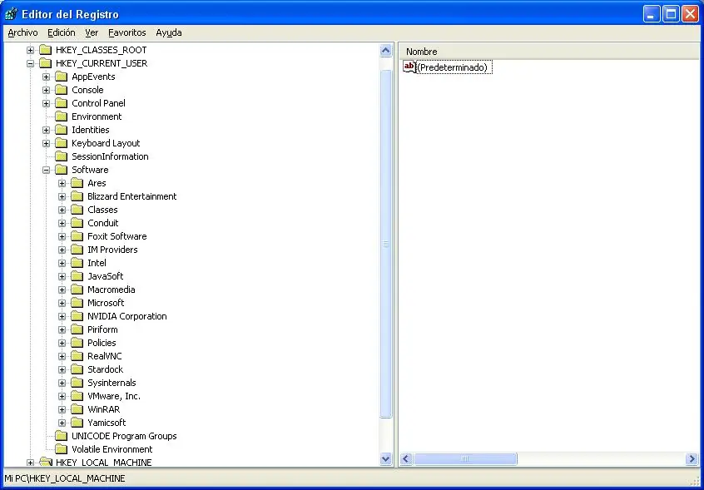
Task: Click the HKEY_CURRENT_USER folder icon
Action: [x=45, y=63]
